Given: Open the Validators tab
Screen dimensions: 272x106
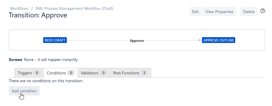Looking at the screenshot, I should 94,73.
